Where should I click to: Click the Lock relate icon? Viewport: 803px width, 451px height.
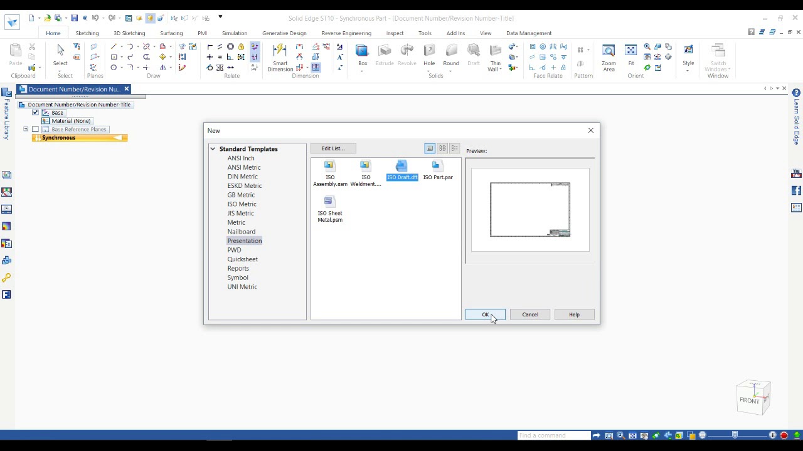241,46
